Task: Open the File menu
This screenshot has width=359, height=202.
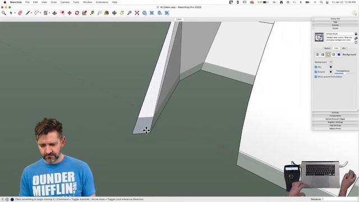Action: 27,2
